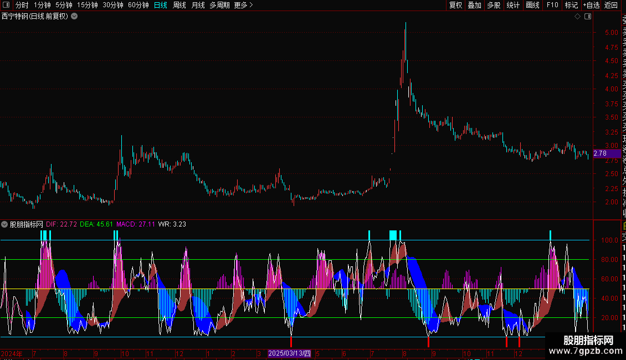Switch to 日线 daily chart
This screenshot has width=626, height=360.
(161, 5)
